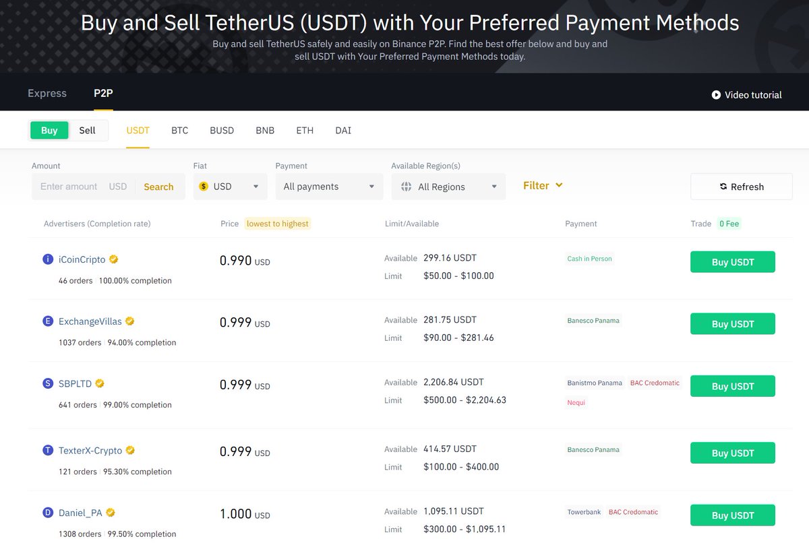Open Daniel_PA advertiser profile
809x543 pixels.
click(x=80, y=513)
